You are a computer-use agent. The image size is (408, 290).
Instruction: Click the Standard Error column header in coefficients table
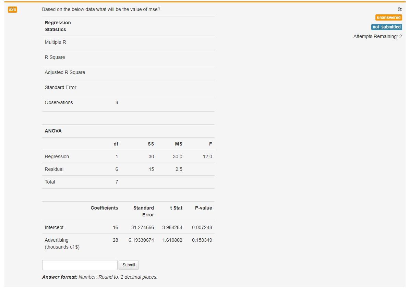pos(144,211)
